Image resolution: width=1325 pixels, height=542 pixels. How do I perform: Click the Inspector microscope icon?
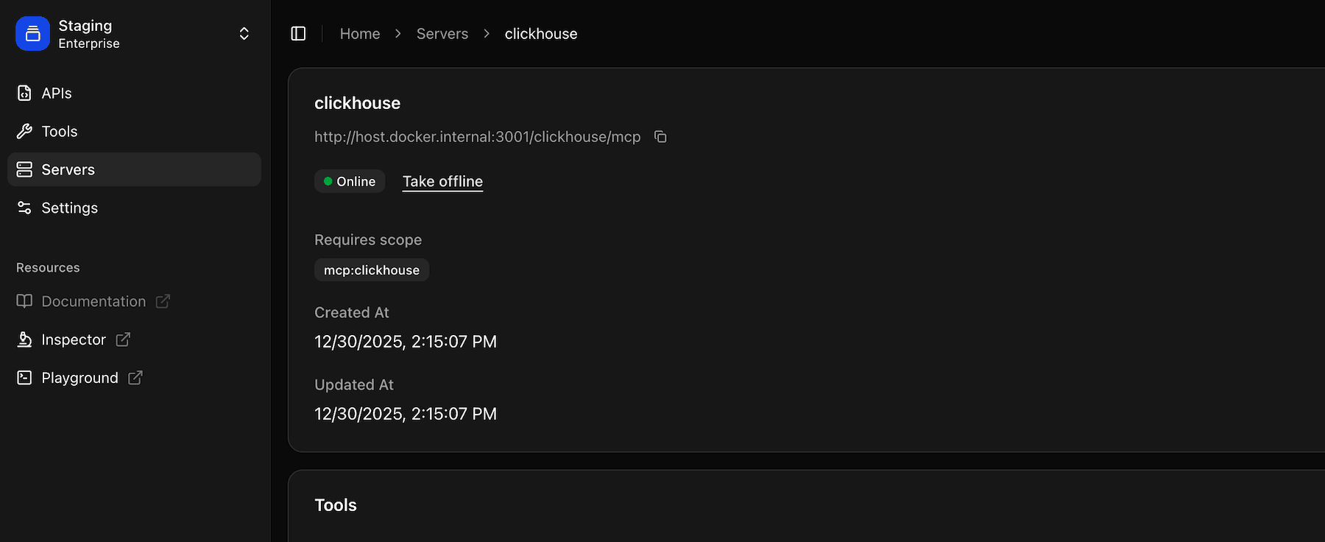point(24,339)
